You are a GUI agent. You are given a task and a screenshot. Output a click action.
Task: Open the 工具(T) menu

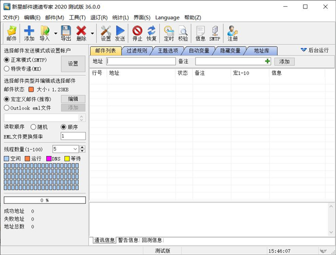(x=77, y=17)
